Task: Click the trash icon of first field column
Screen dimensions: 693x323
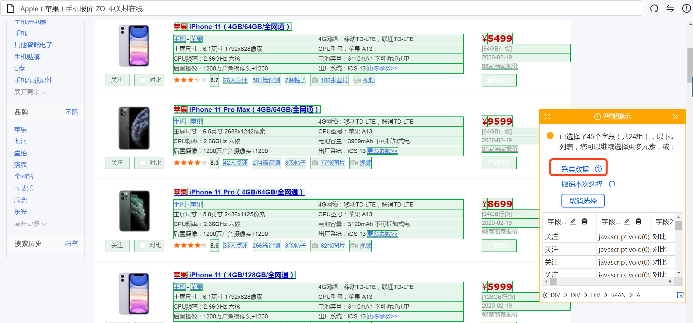Action: pos(584,222)
